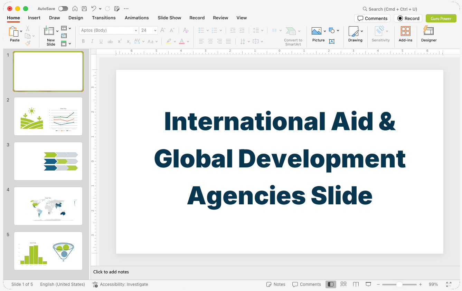Image resolution: width=462 pixels, height=291 pixels.
Task: Undo the last action
Action: point(94,9)
